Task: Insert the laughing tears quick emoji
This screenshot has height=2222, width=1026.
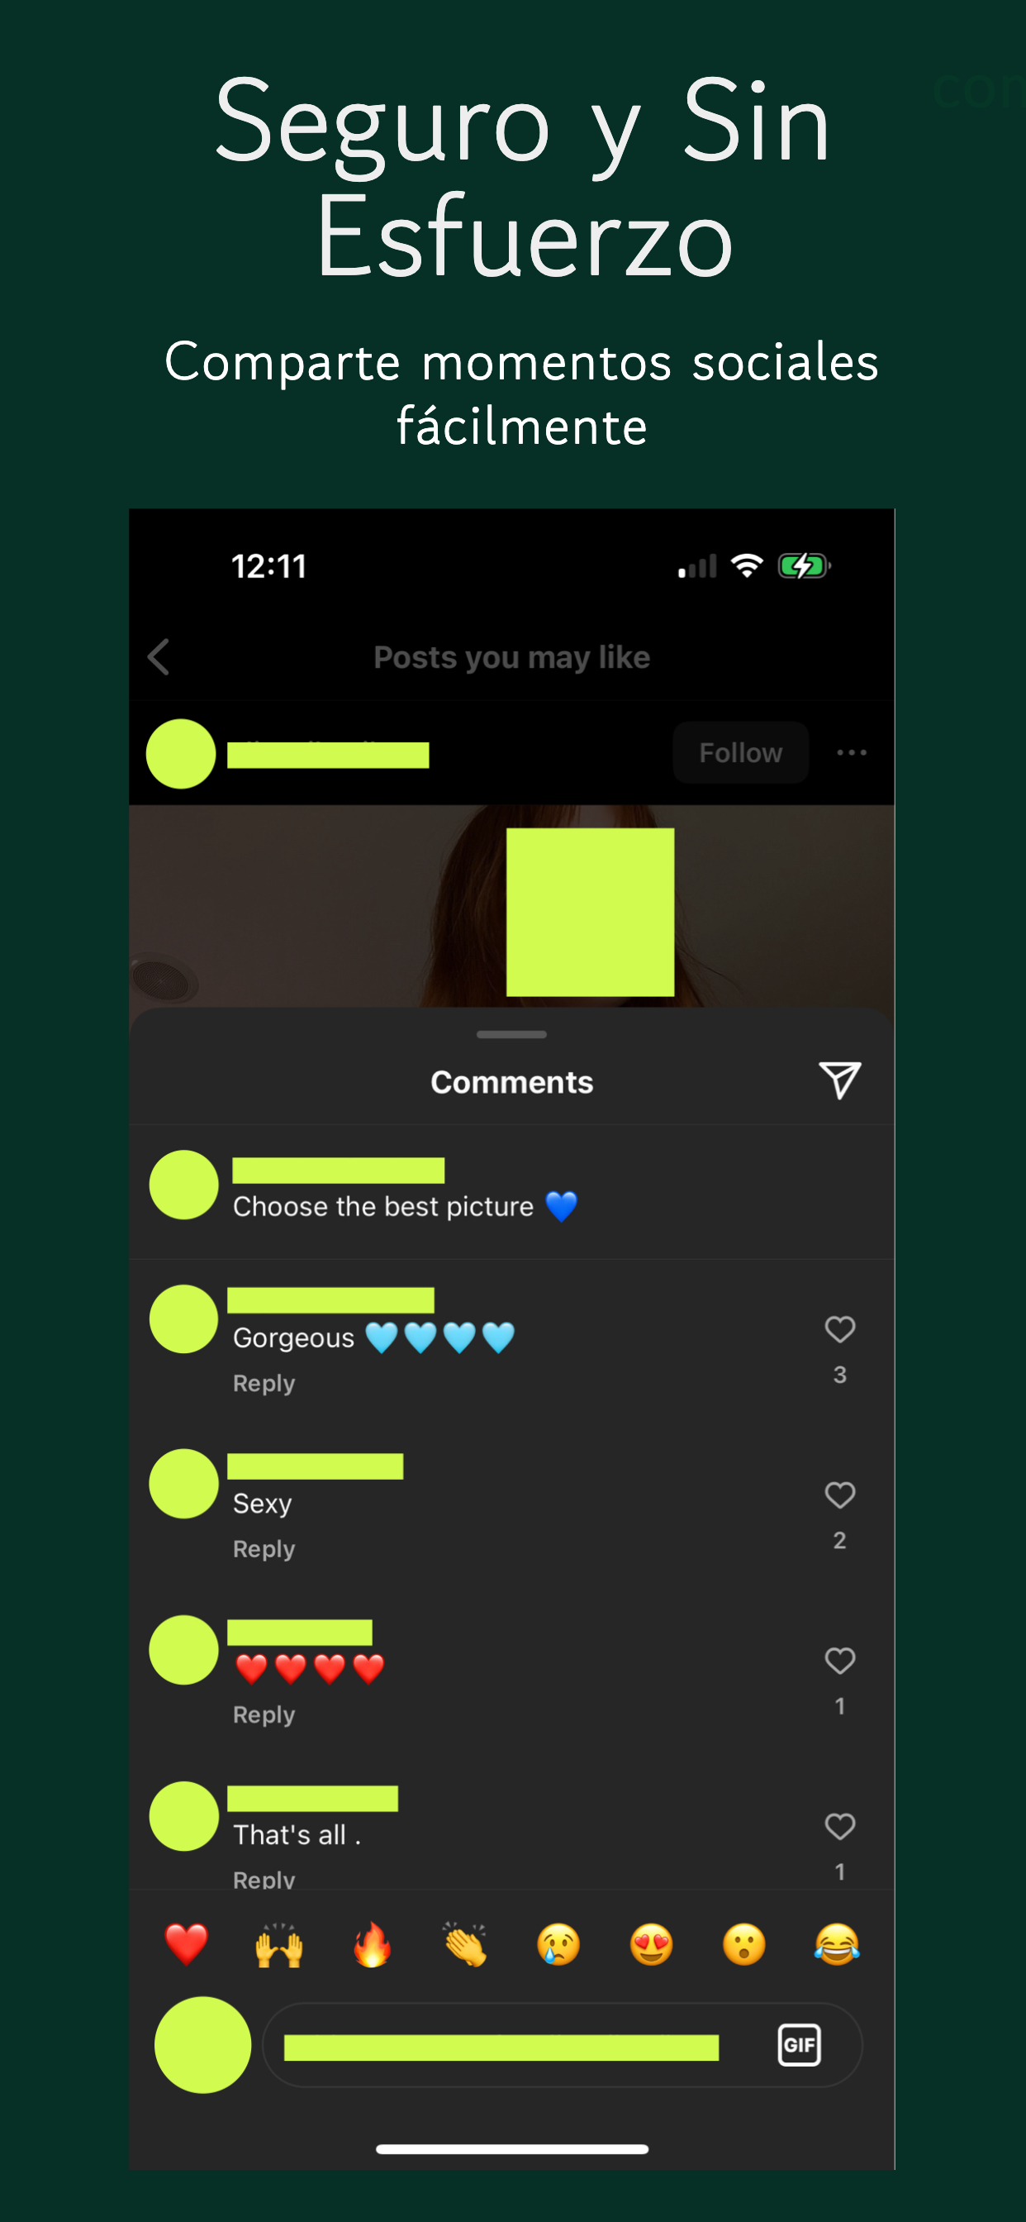Action: pos(837,1945)
